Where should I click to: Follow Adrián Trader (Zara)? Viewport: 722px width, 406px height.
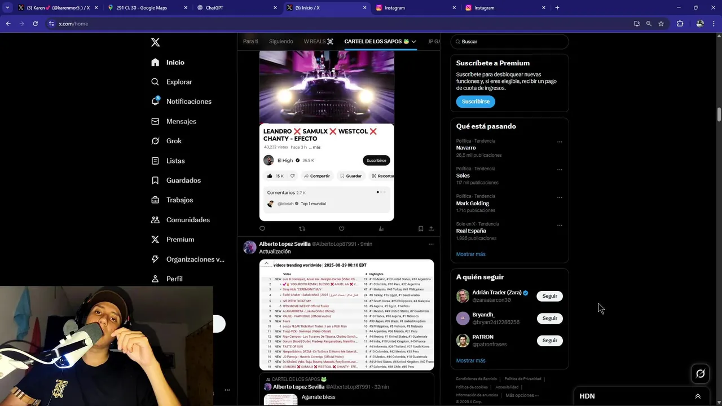pos(549,296)
